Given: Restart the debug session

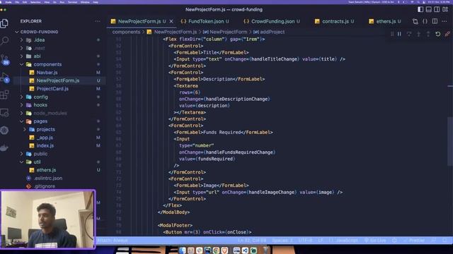Looking at the screenshot, I should coord(438,34).
